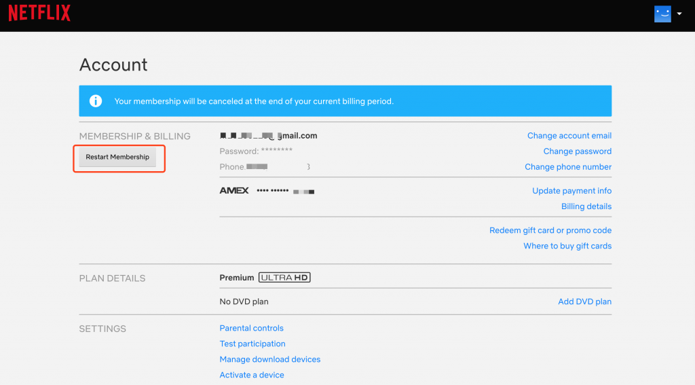Click the PLAN DETAILS heading

(112, 278)
